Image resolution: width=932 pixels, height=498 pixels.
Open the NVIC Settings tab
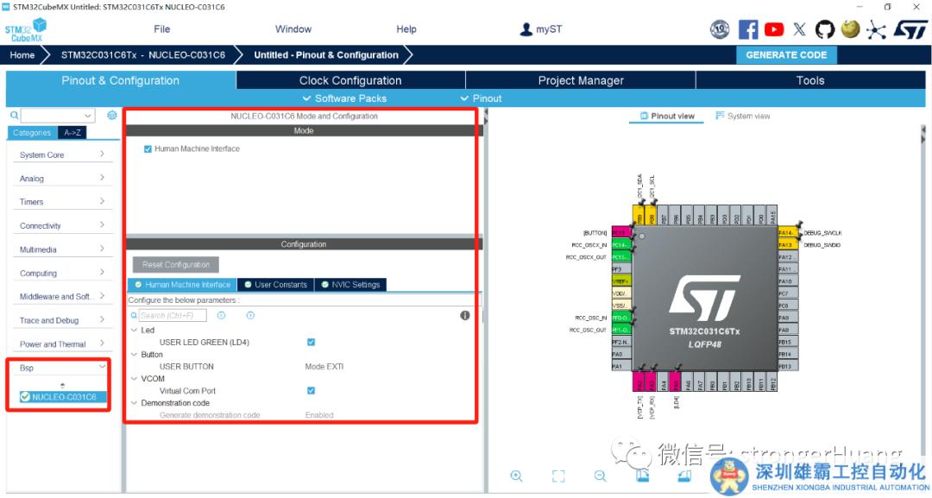point(349,284)
